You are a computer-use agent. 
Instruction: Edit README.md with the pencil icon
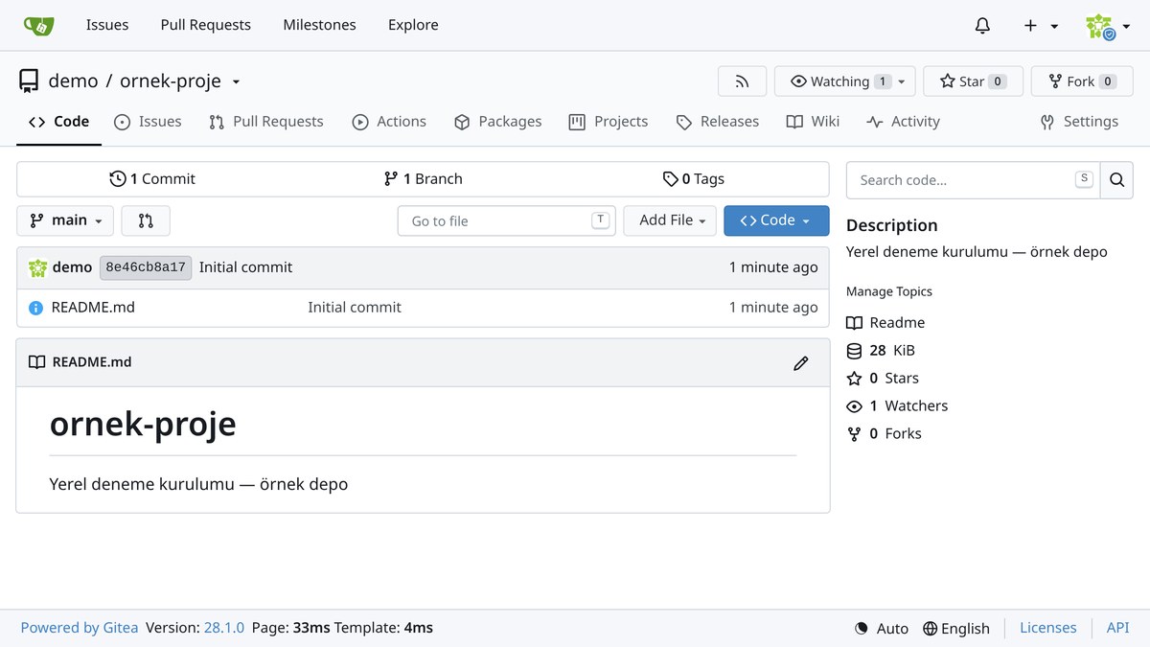point(801,362)
